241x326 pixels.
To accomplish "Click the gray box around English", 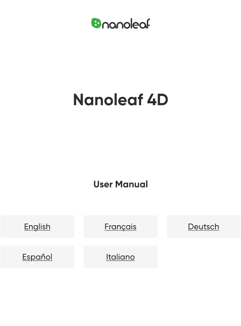I will coord(37,226).
